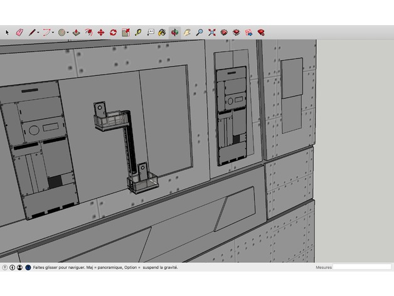Select the Scale tool
Image resolution: width=394 pixels, height=296 pixels.
point(125,33)
